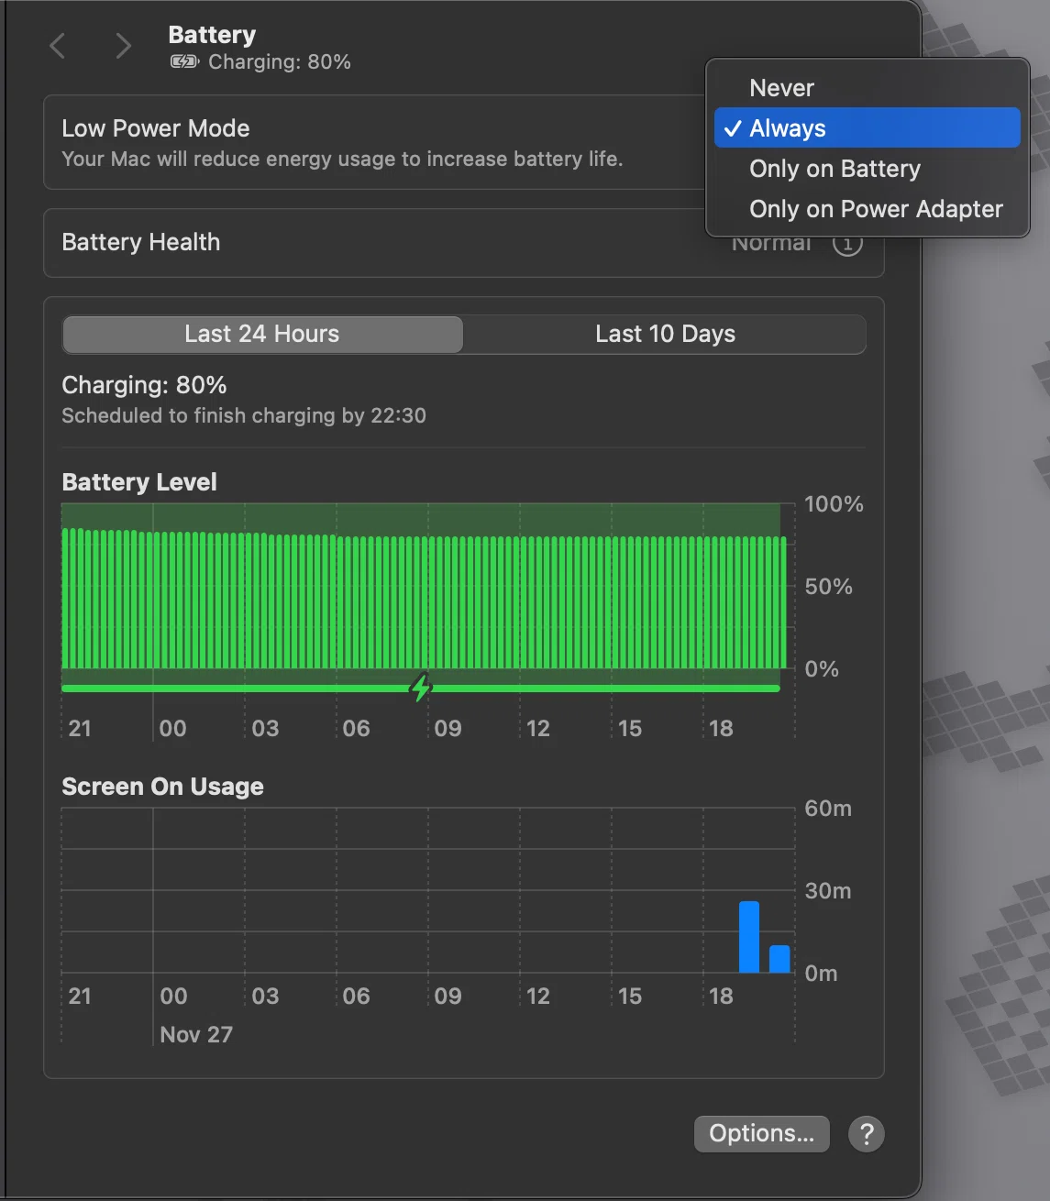Click the Low Power Mode label
Screen dimensions: 1050x1201
click(x=156, y=128)
